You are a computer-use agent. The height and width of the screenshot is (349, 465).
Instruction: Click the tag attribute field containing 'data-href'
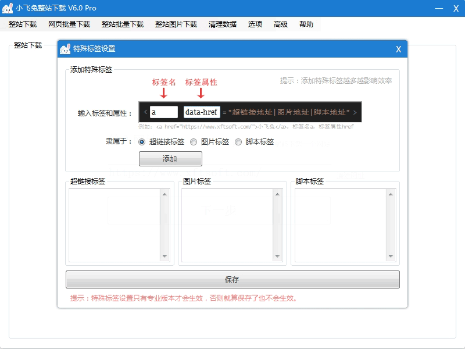click(x=202, y=112)
